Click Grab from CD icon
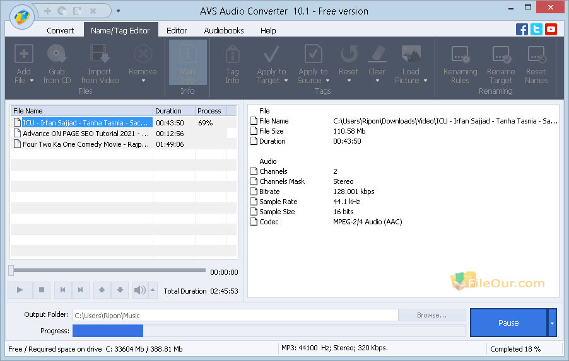This screenshot has height=361, width=569. click(57, 54)
